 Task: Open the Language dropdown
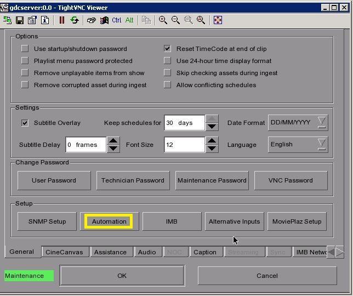point(298,144)
